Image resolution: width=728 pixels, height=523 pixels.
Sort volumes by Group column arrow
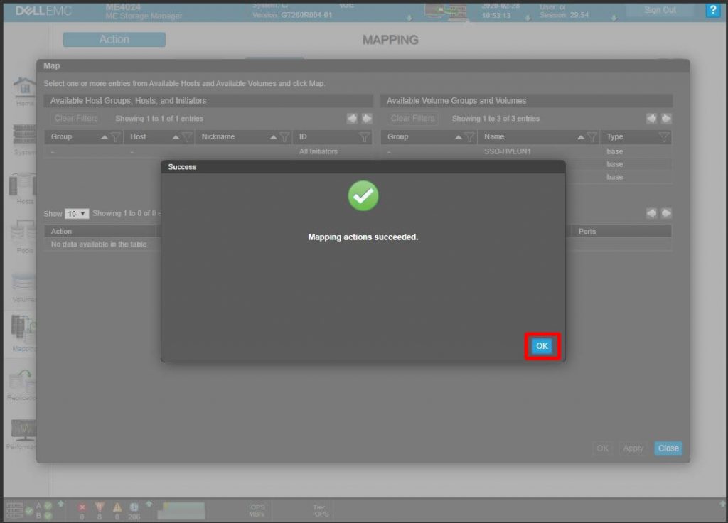(459, 137)
